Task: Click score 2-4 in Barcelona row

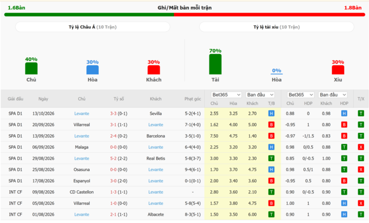Action: point(113,136)
